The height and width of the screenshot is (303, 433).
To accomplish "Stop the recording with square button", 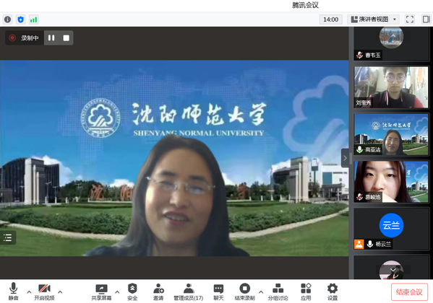I will click(x=67, y=38).
